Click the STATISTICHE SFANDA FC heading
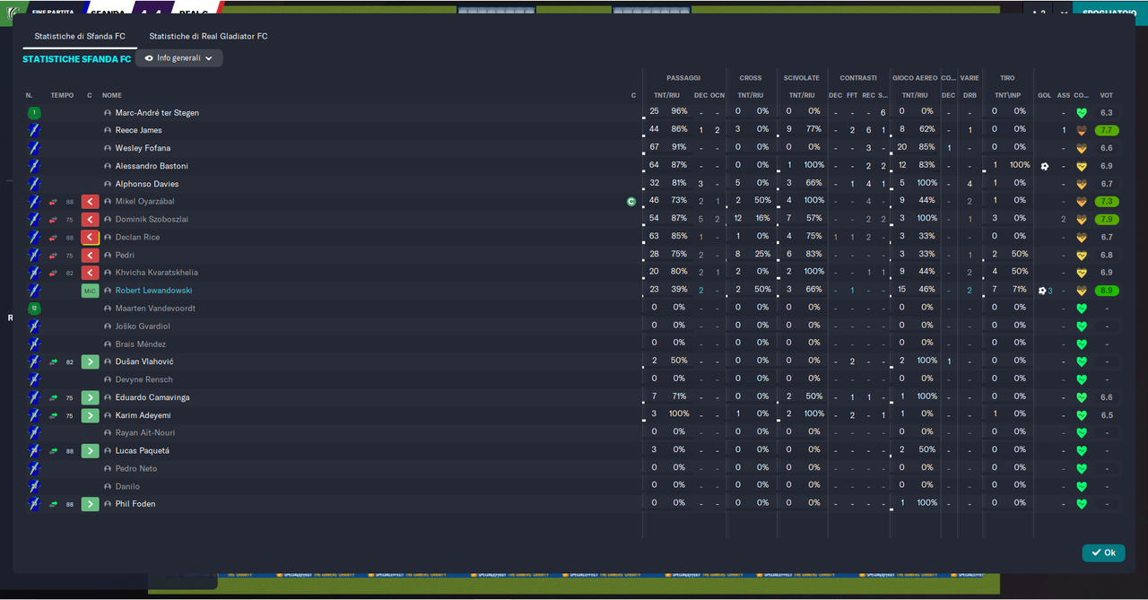This screenshot has height=600, width=1148. 76,59
